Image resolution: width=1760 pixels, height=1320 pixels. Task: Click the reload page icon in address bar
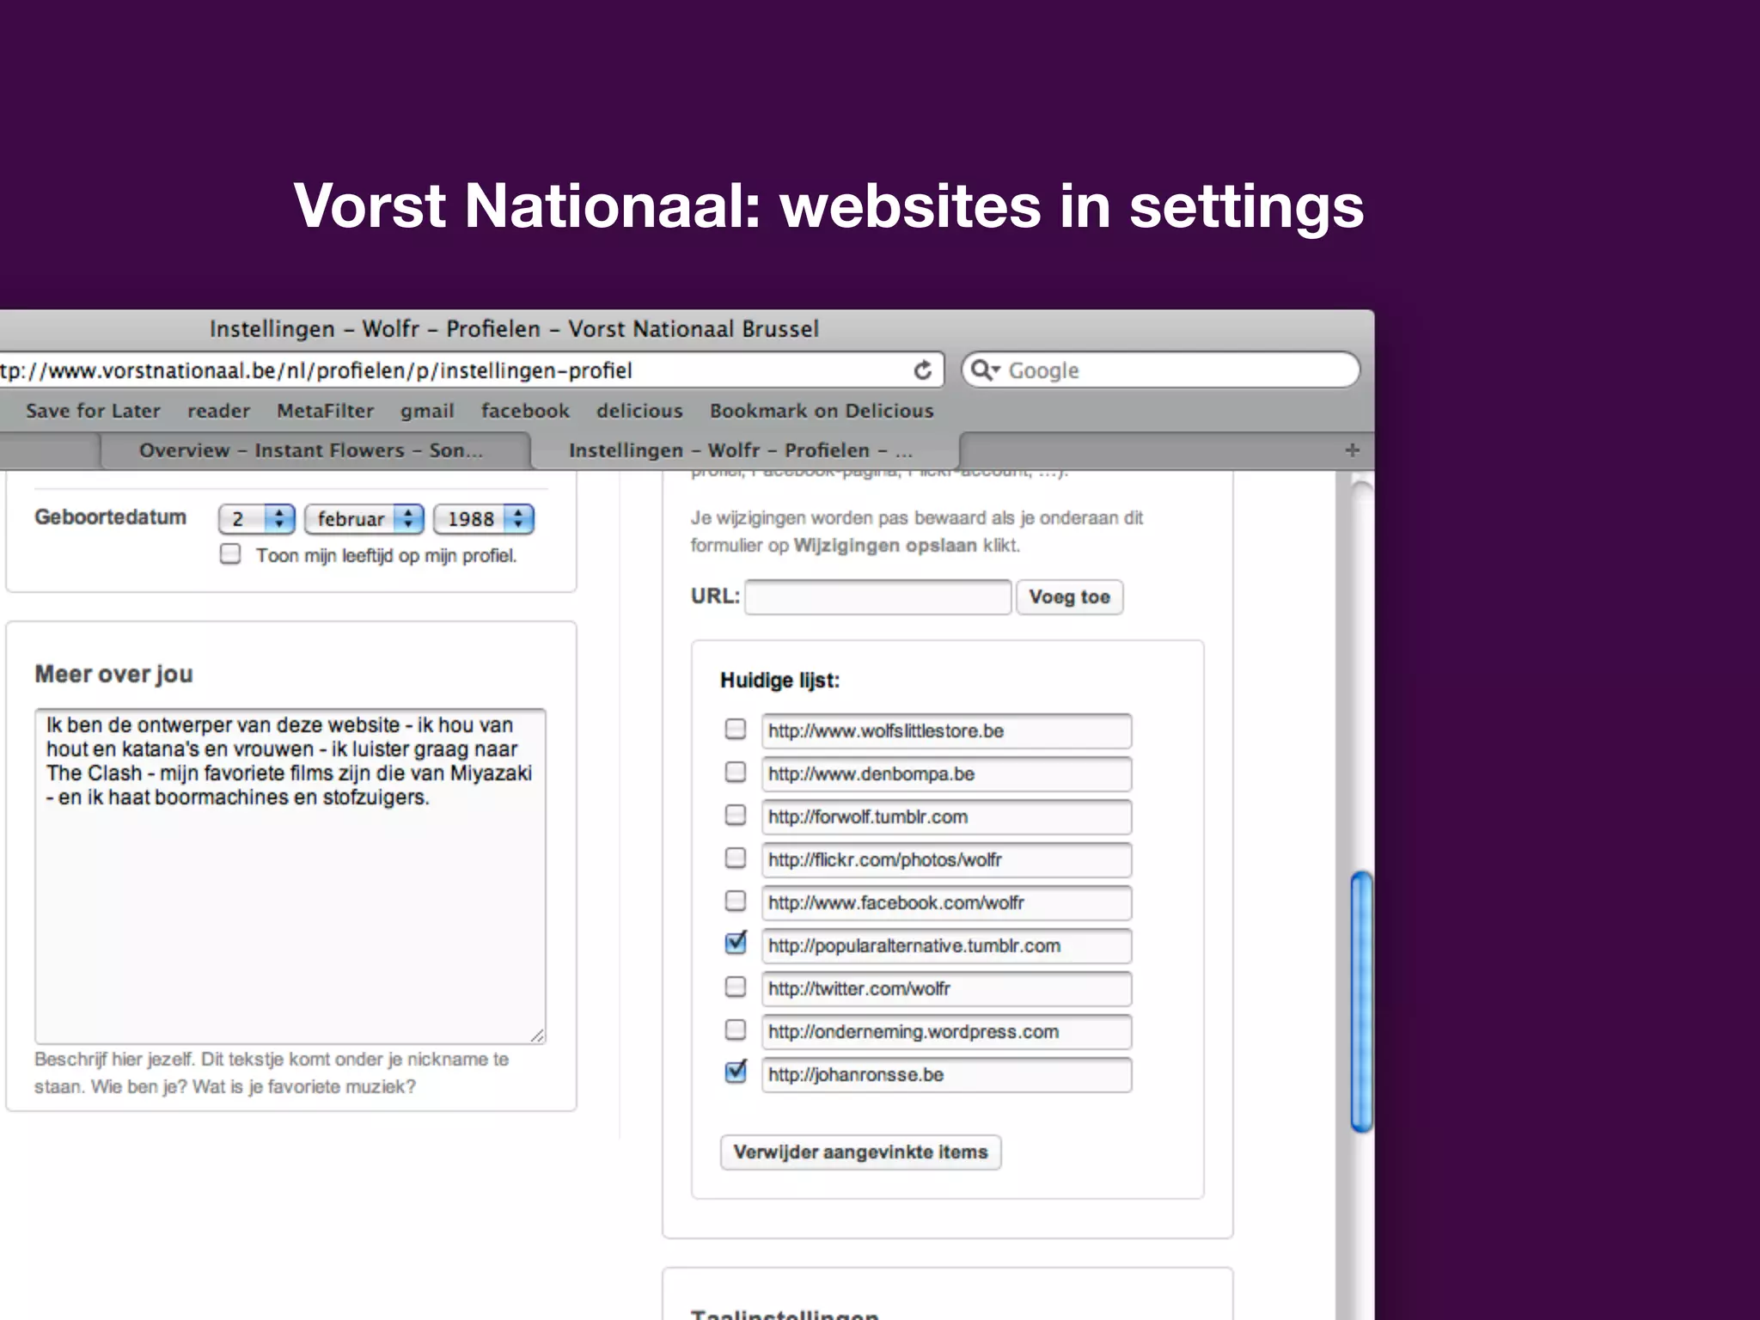922,370
